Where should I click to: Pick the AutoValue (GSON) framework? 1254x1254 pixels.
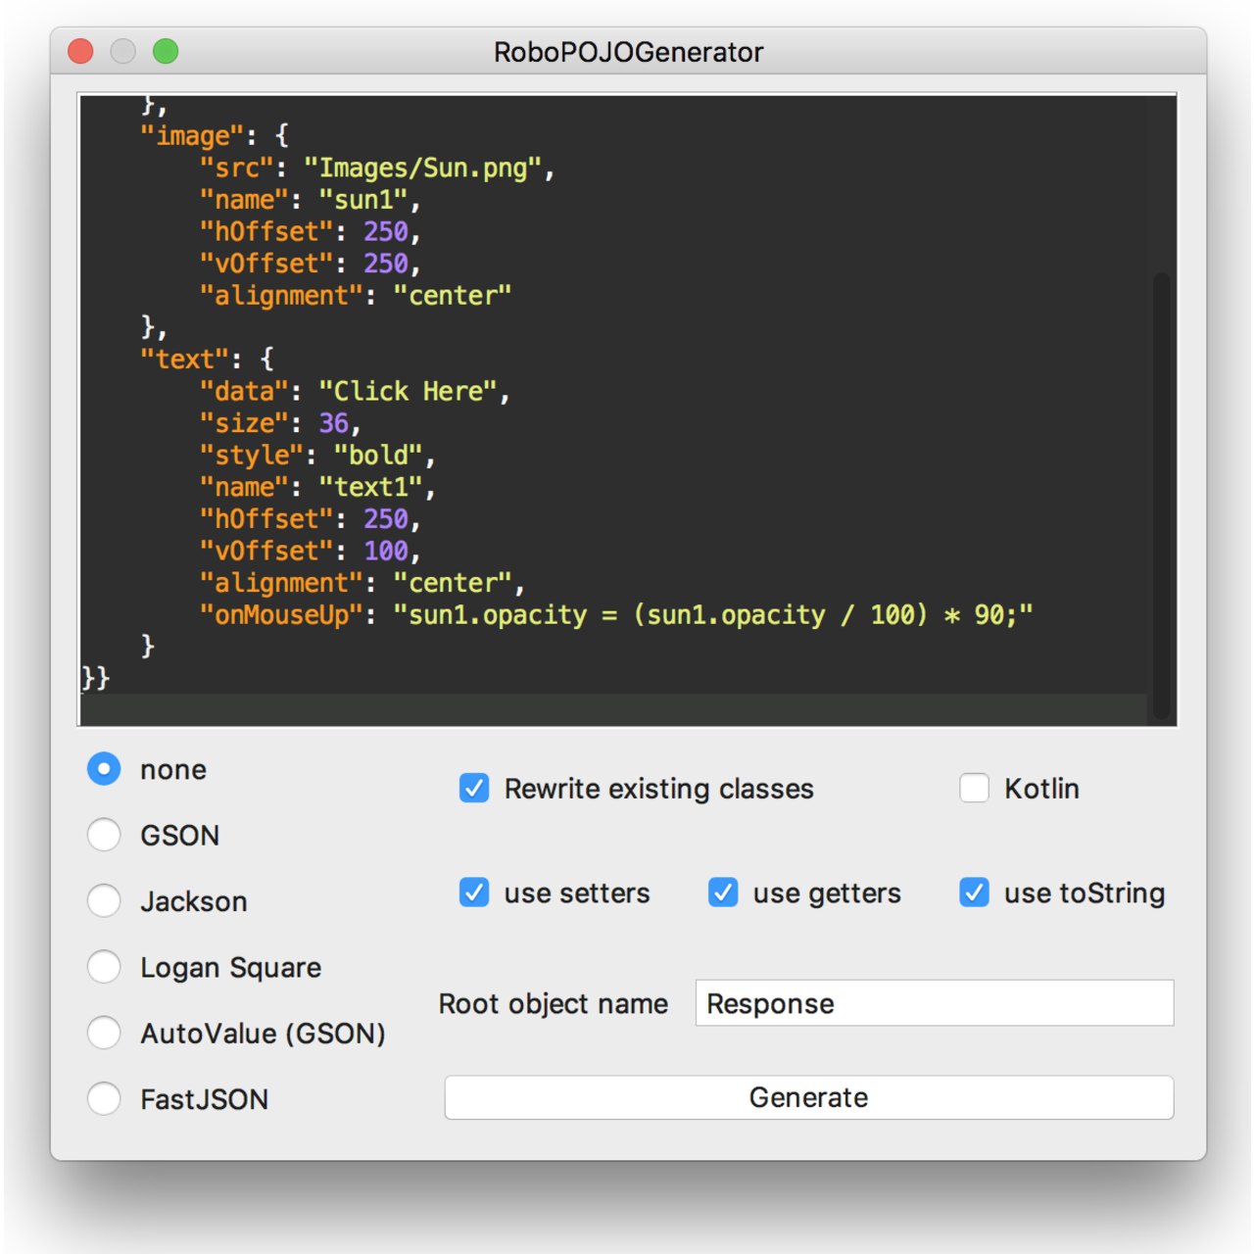tap(104, 1033)
